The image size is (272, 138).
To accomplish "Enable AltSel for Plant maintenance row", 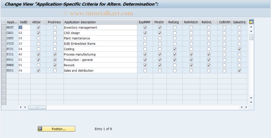I will click(38, 38).
